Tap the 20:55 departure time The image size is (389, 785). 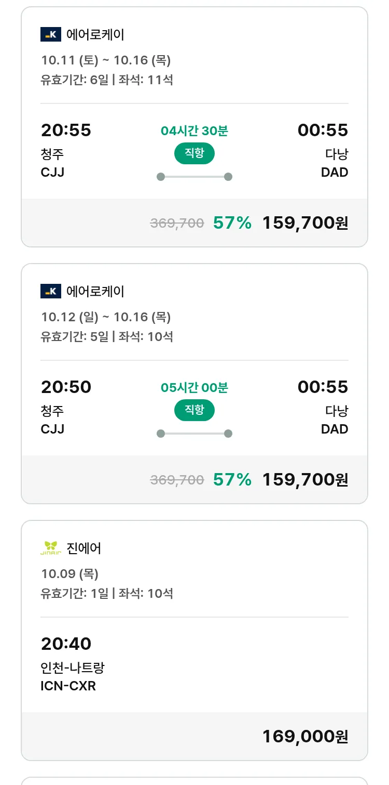66,130
